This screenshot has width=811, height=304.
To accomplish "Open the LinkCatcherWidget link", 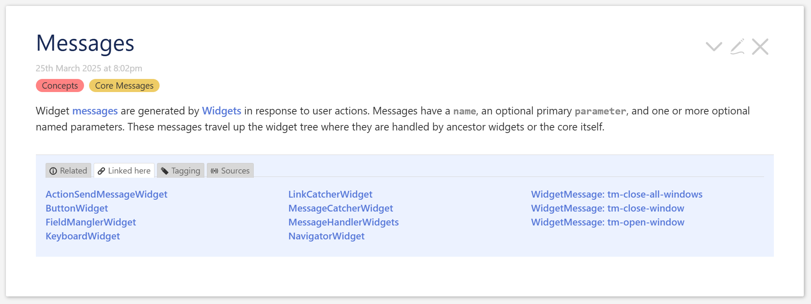I will pyautogui.click(x=330, y=194).
